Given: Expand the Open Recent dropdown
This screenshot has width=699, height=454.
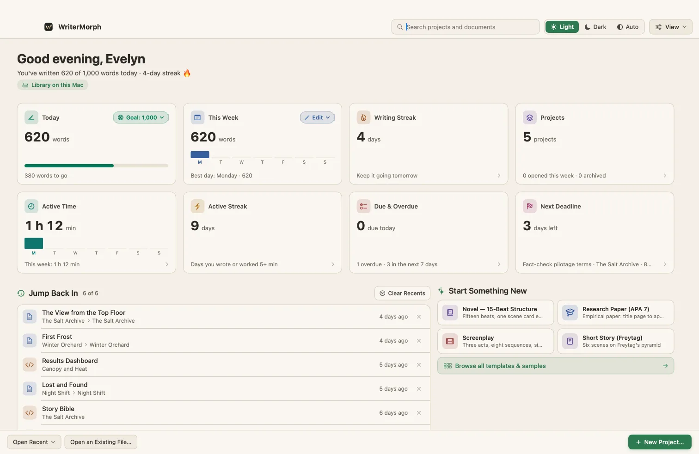Looking at the screenshot, I should [x=34, y=442].
